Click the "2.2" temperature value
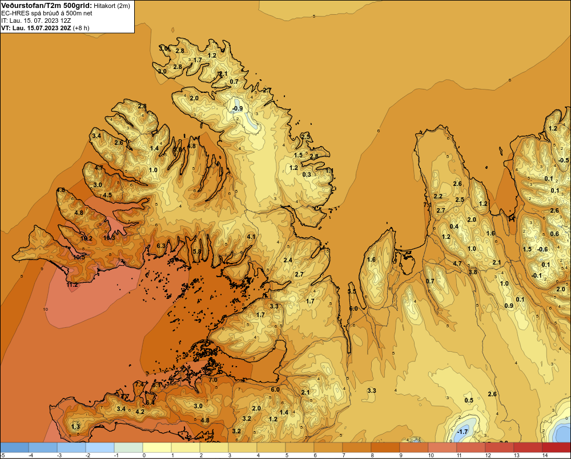Image resolution: width=571 pixels, height=459 pixels. click(x=438, y=196)
